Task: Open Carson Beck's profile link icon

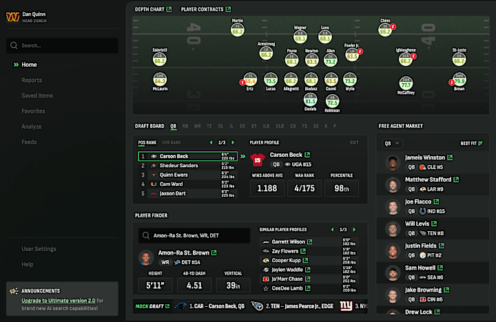Action: tap(307, 155)
